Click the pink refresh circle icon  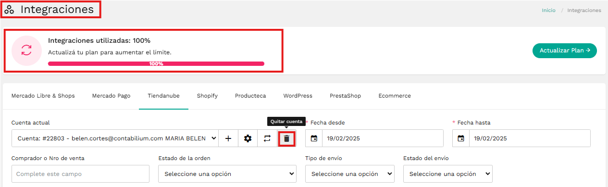point(26,50)
